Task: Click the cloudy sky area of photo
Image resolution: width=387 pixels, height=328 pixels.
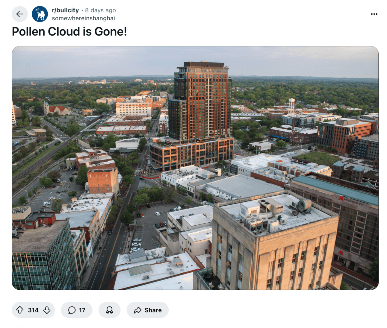Action: coord(120,61)
